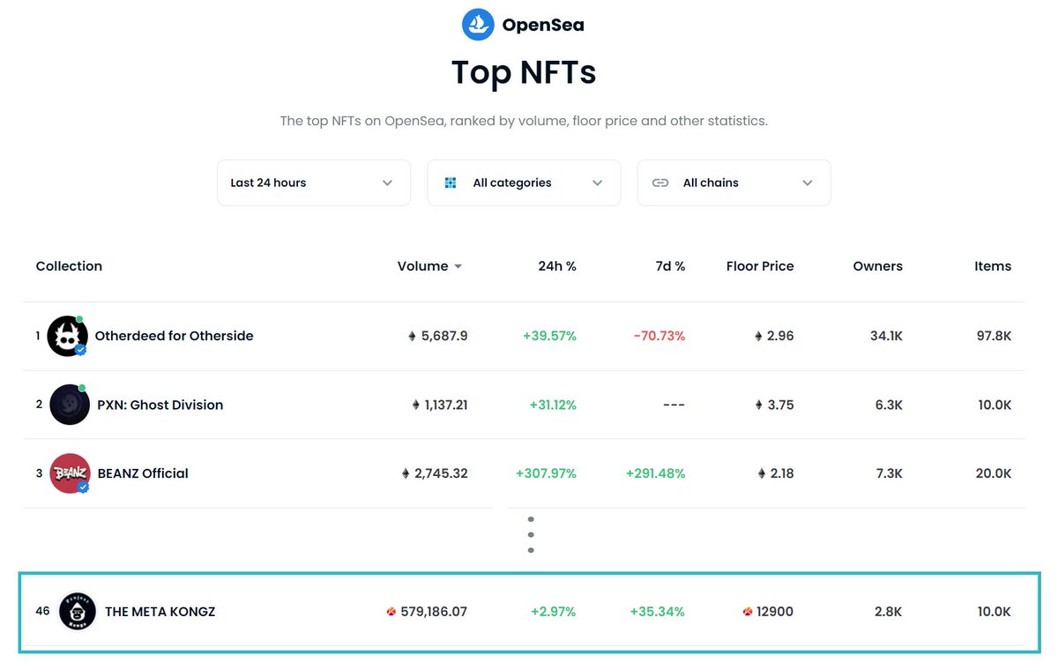Click the verified badge on BEANZ avatar
Screen dimensions: 1058x662
click(x=83, y=487)
